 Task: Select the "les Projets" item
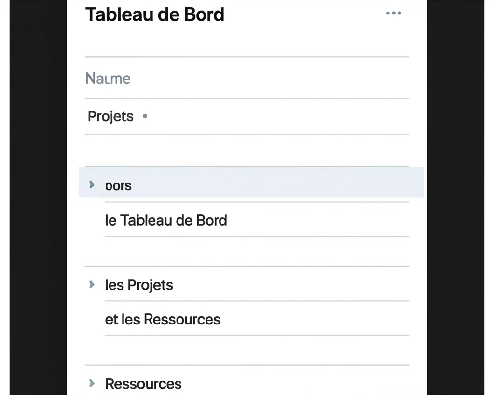(139, 285)
